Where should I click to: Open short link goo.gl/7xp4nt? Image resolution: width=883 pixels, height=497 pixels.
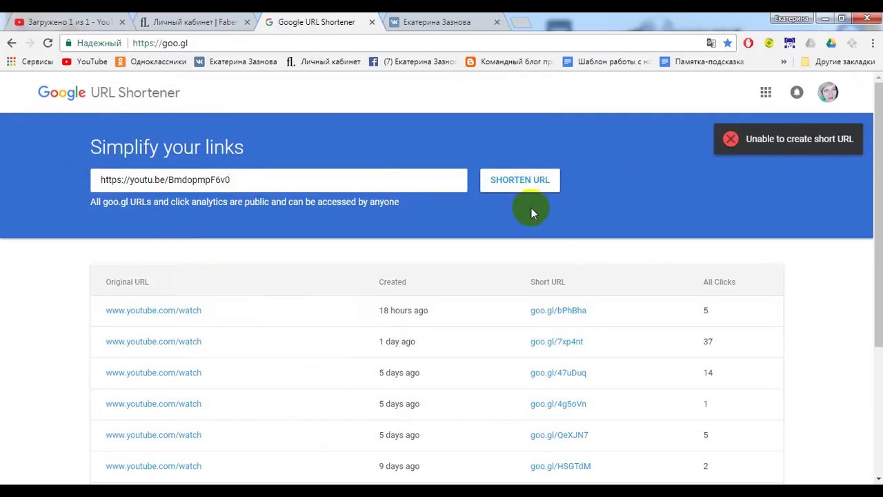click(557, 342)
